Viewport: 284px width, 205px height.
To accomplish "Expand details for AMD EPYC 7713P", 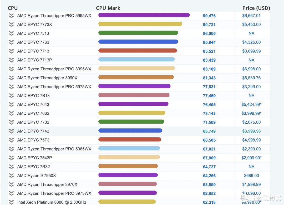I will click(x=11, y=60).
